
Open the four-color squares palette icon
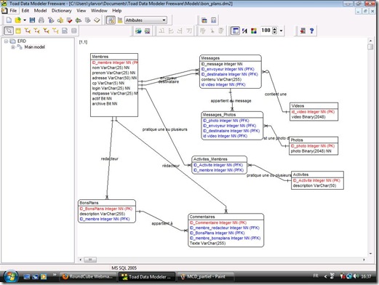pyautogui.click(x=254, y=31)
